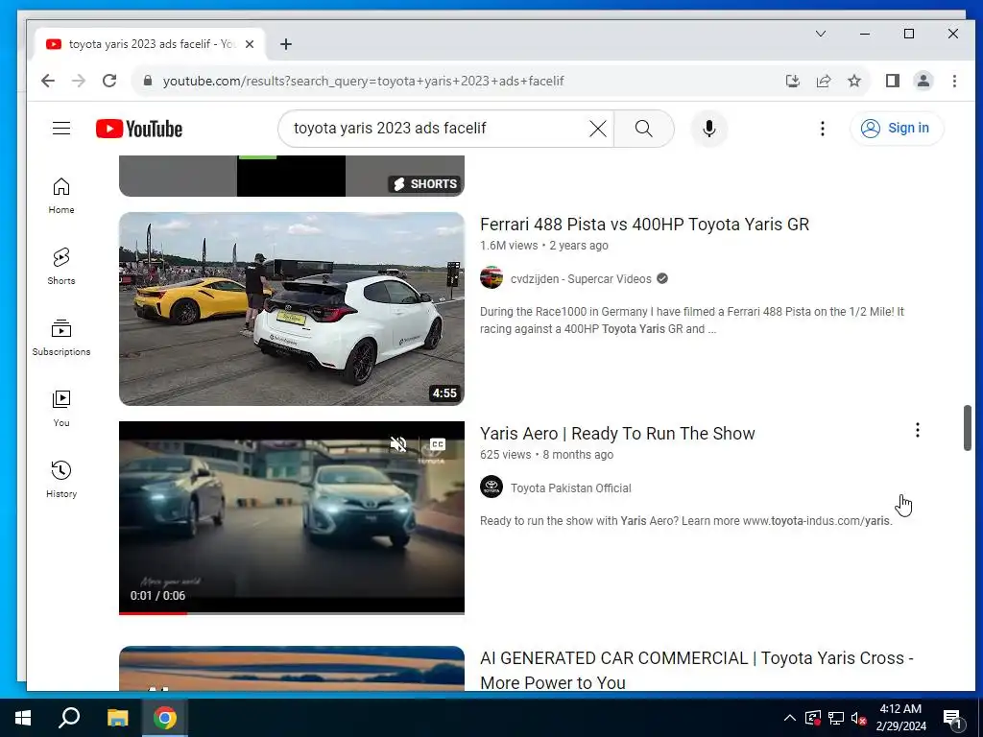Image resolution: width=983 pixels, height=737 pixels.
Task: Visit cvdzijden - Supercar Videos channel
Action: point(581,279)
